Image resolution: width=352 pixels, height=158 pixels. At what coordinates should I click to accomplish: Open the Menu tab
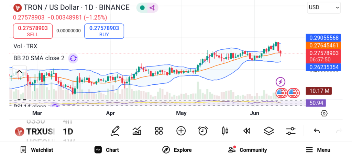pos(318,150)
